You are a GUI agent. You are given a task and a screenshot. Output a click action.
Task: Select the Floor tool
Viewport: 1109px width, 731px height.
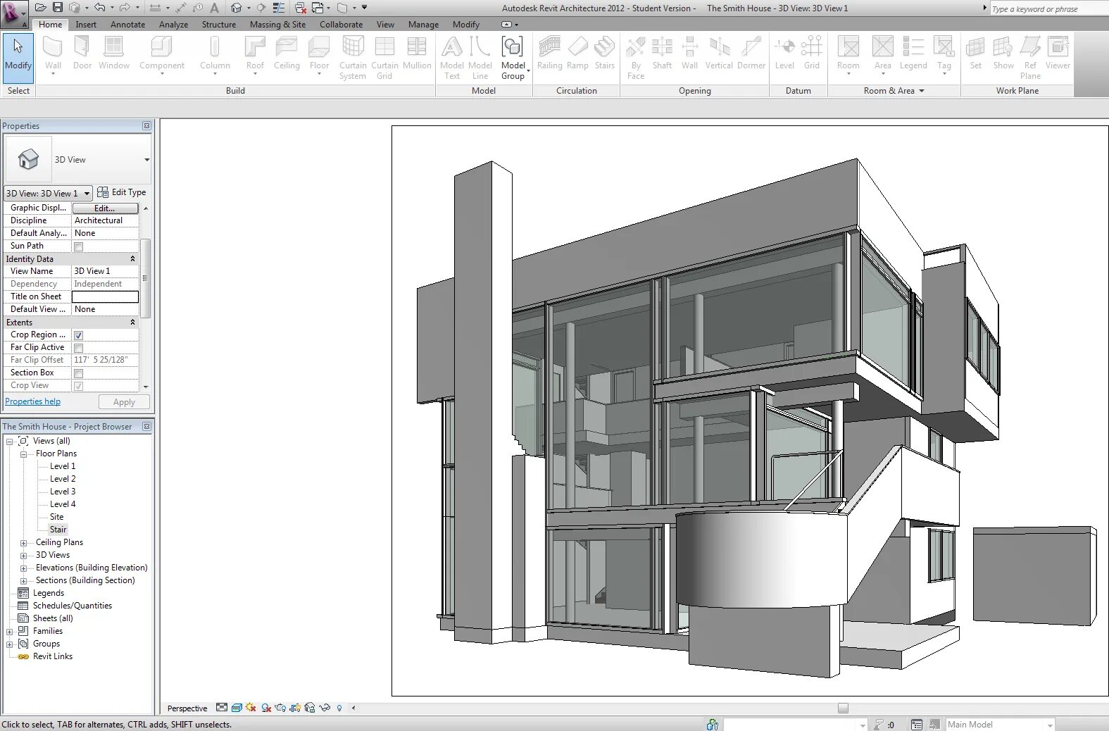[319, 55]
